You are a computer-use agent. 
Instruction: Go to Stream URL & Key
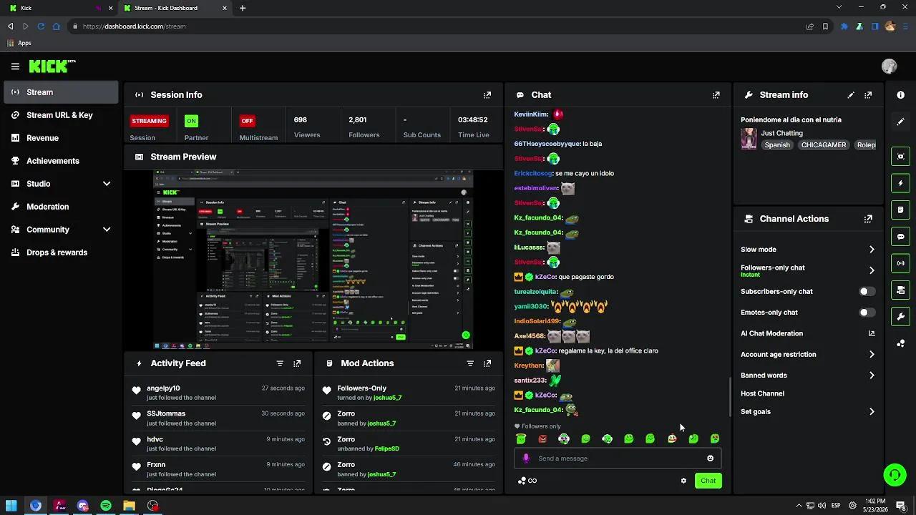tap(61, 115)
